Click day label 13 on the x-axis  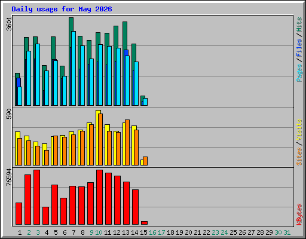click(126, 232)
